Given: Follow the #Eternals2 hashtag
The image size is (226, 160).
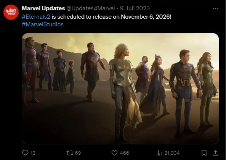Looking at the screenshot, I should click(36, 17).
